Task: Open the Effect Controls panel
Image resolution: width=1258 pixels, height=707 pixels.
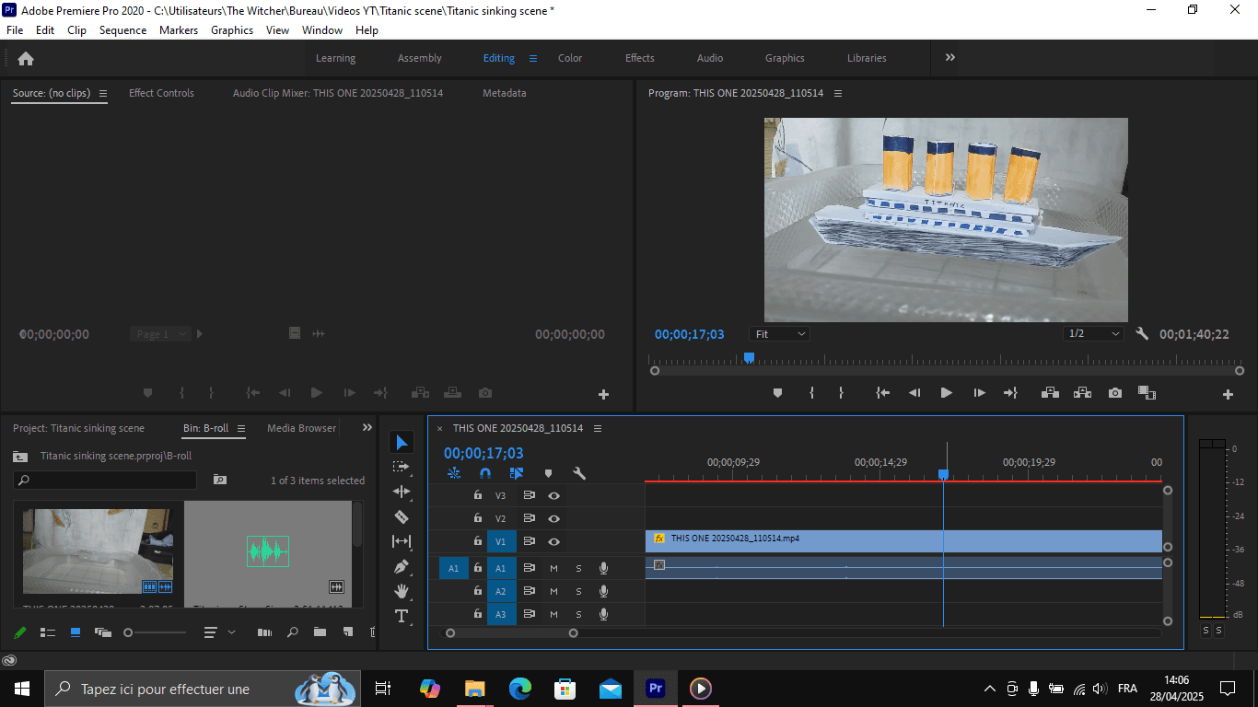Action: pos(161,93)
